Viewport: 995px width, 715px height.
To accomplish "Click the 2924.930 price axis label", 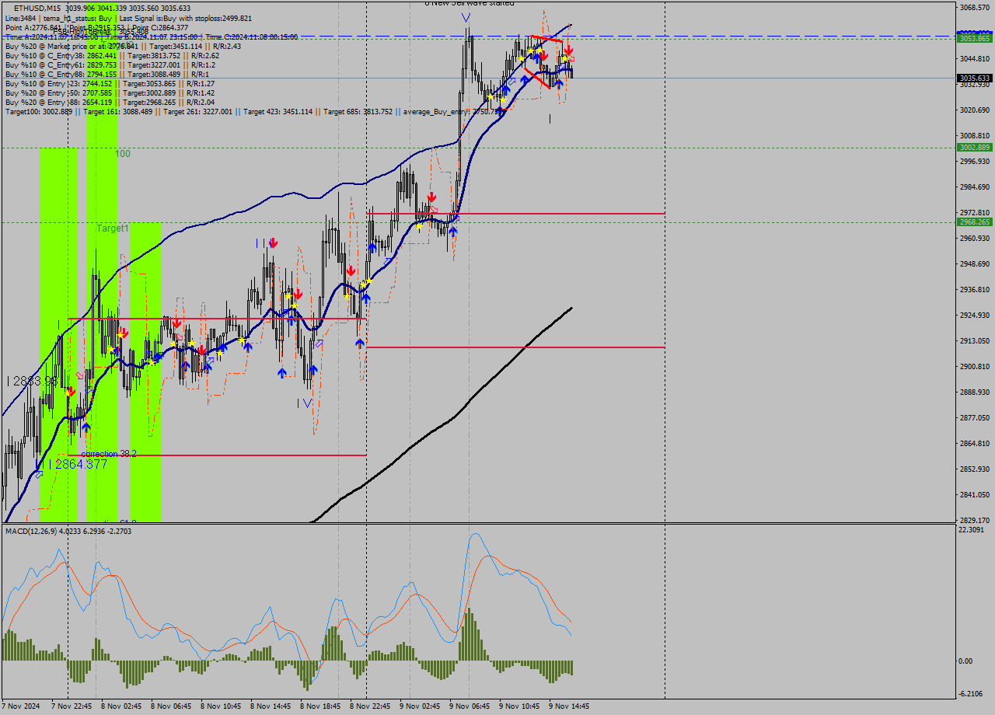I will point(974,315).
